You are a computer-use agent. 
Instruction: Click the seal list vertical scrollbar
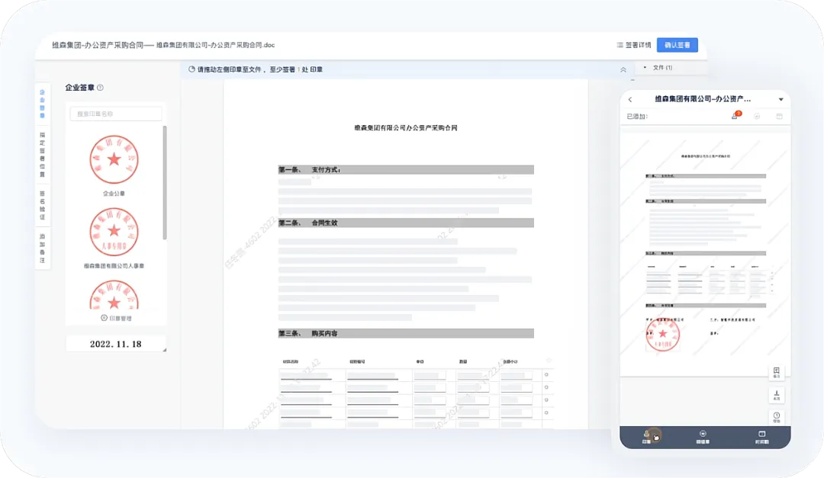(165, 183)
